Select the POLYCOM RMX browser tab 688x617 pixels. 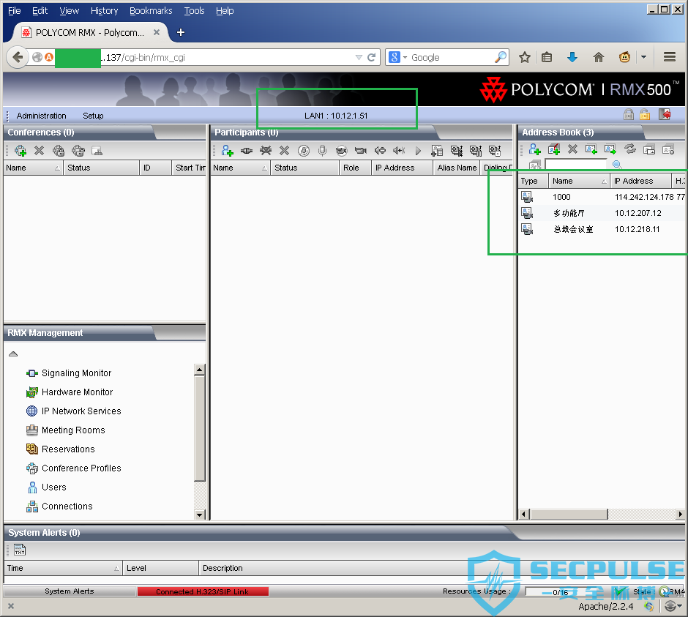(x=90, y=32)
